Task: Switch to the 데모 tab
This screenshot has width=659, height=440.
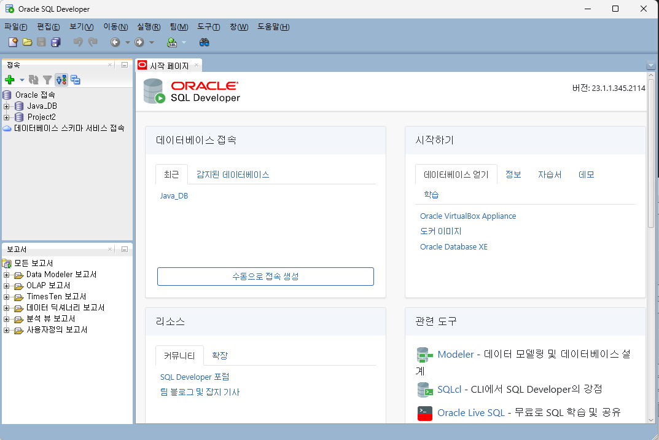Action: point(587,175)
